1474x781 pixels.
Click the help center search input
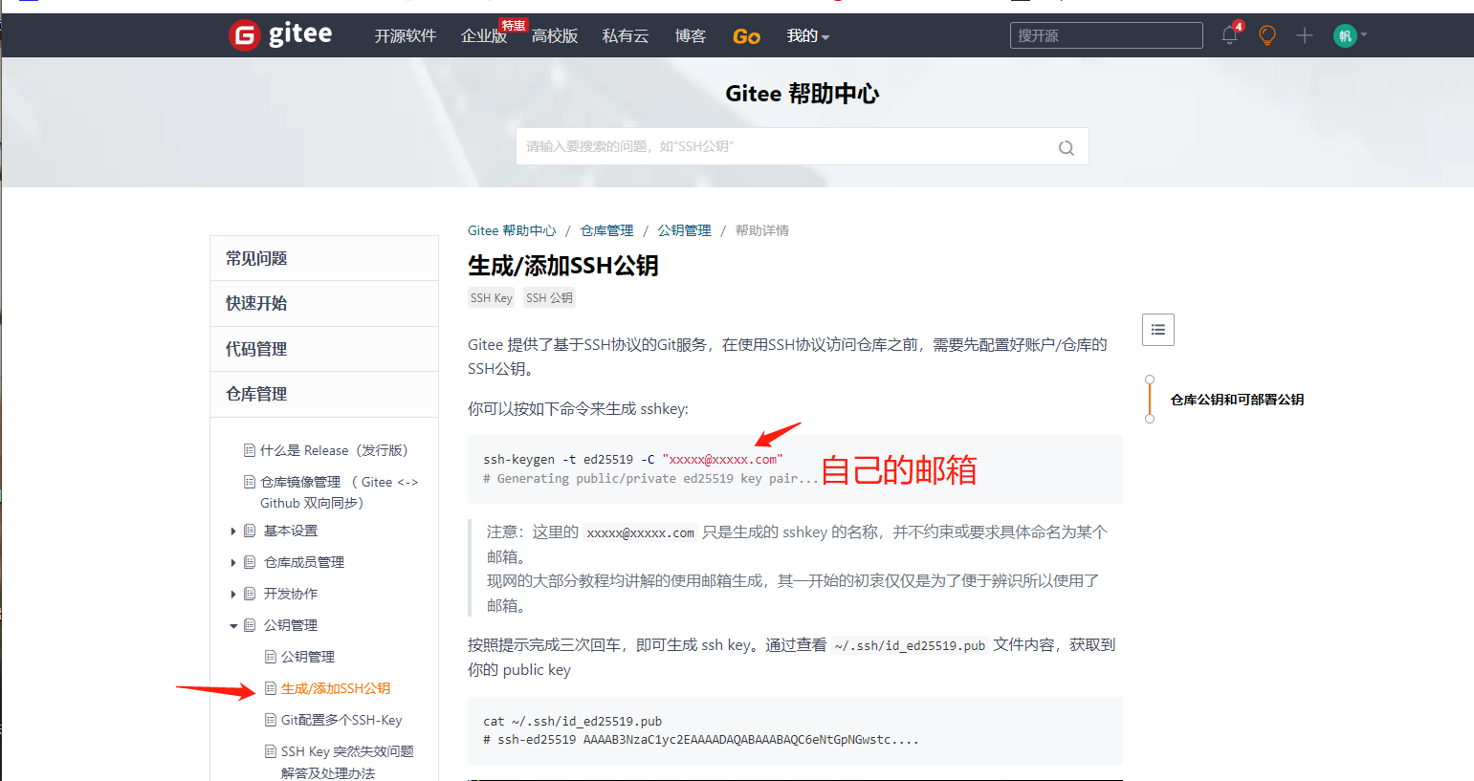tap(803, 146)
